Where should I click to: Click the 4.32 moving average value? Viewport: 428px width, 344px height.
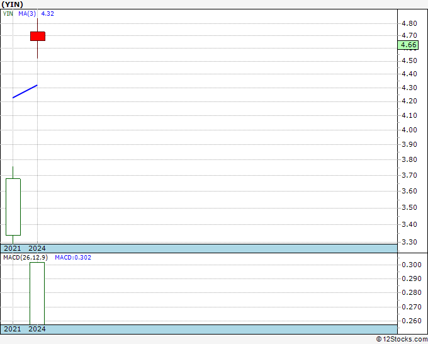click(x=47, y=14)
